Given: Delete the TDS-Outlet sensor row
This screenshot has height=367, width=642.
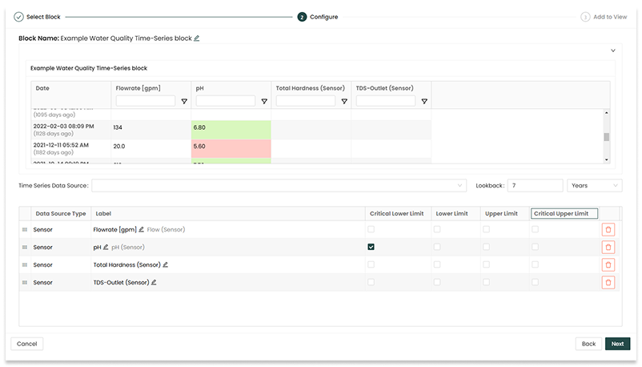Looking at the screenshot, I should tap(608, 282).
